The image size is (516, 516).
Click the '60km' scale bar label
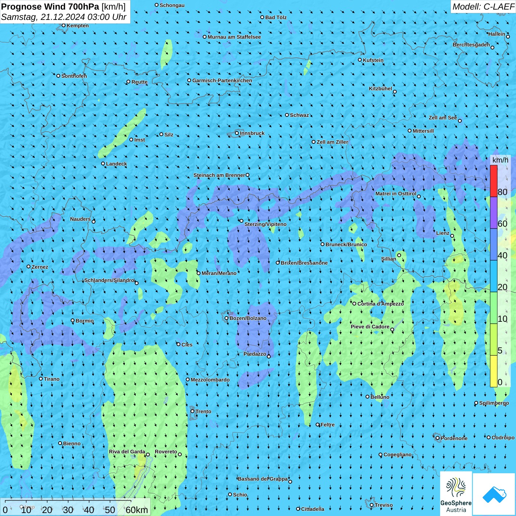tap(137, 510)
